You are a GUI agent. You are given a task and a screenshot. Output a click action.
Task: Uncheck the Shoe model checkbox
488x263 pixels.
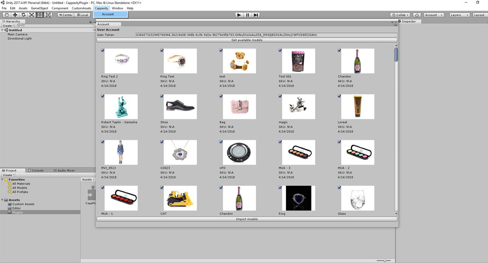pyautogui.click(x=162, y=96)
